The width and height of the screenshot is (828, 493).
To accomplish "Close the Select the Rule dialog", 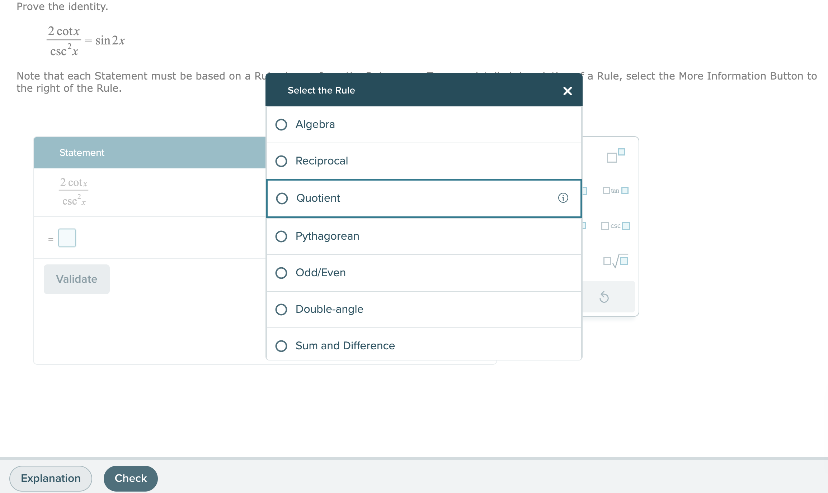I will pos(567,91).
